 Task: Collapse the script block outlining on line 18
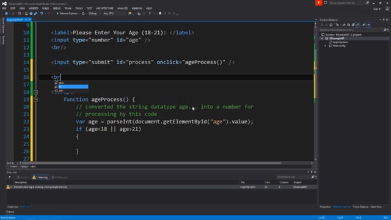(35, 92)
